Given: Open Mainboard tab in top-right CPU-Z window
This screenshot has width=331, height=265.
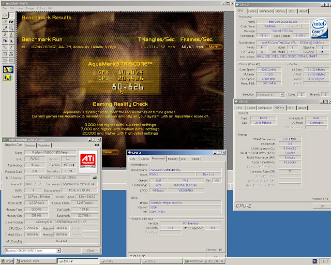Looking at the screenshot, I should 266,11.
